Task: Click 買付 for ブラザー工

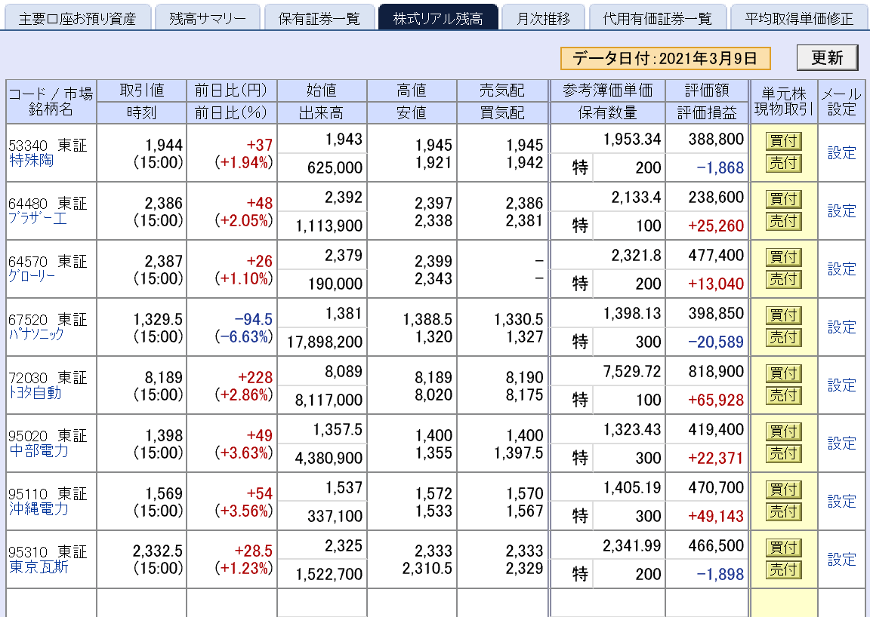Action: (783, 199)
